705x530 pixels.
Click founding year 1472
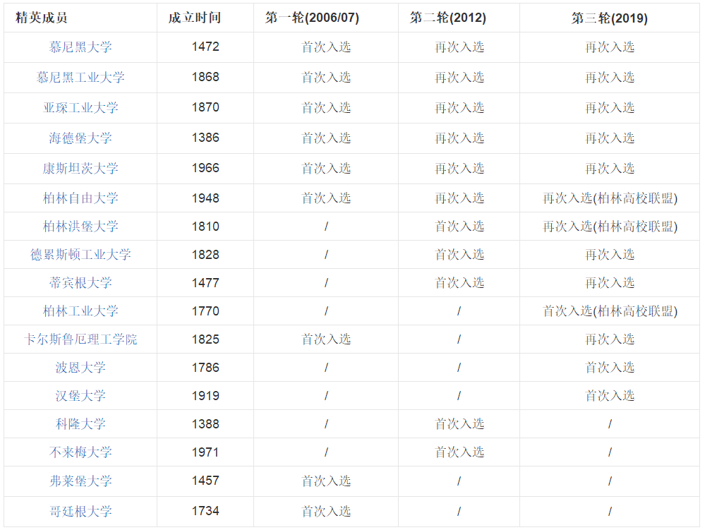(205, 47)
